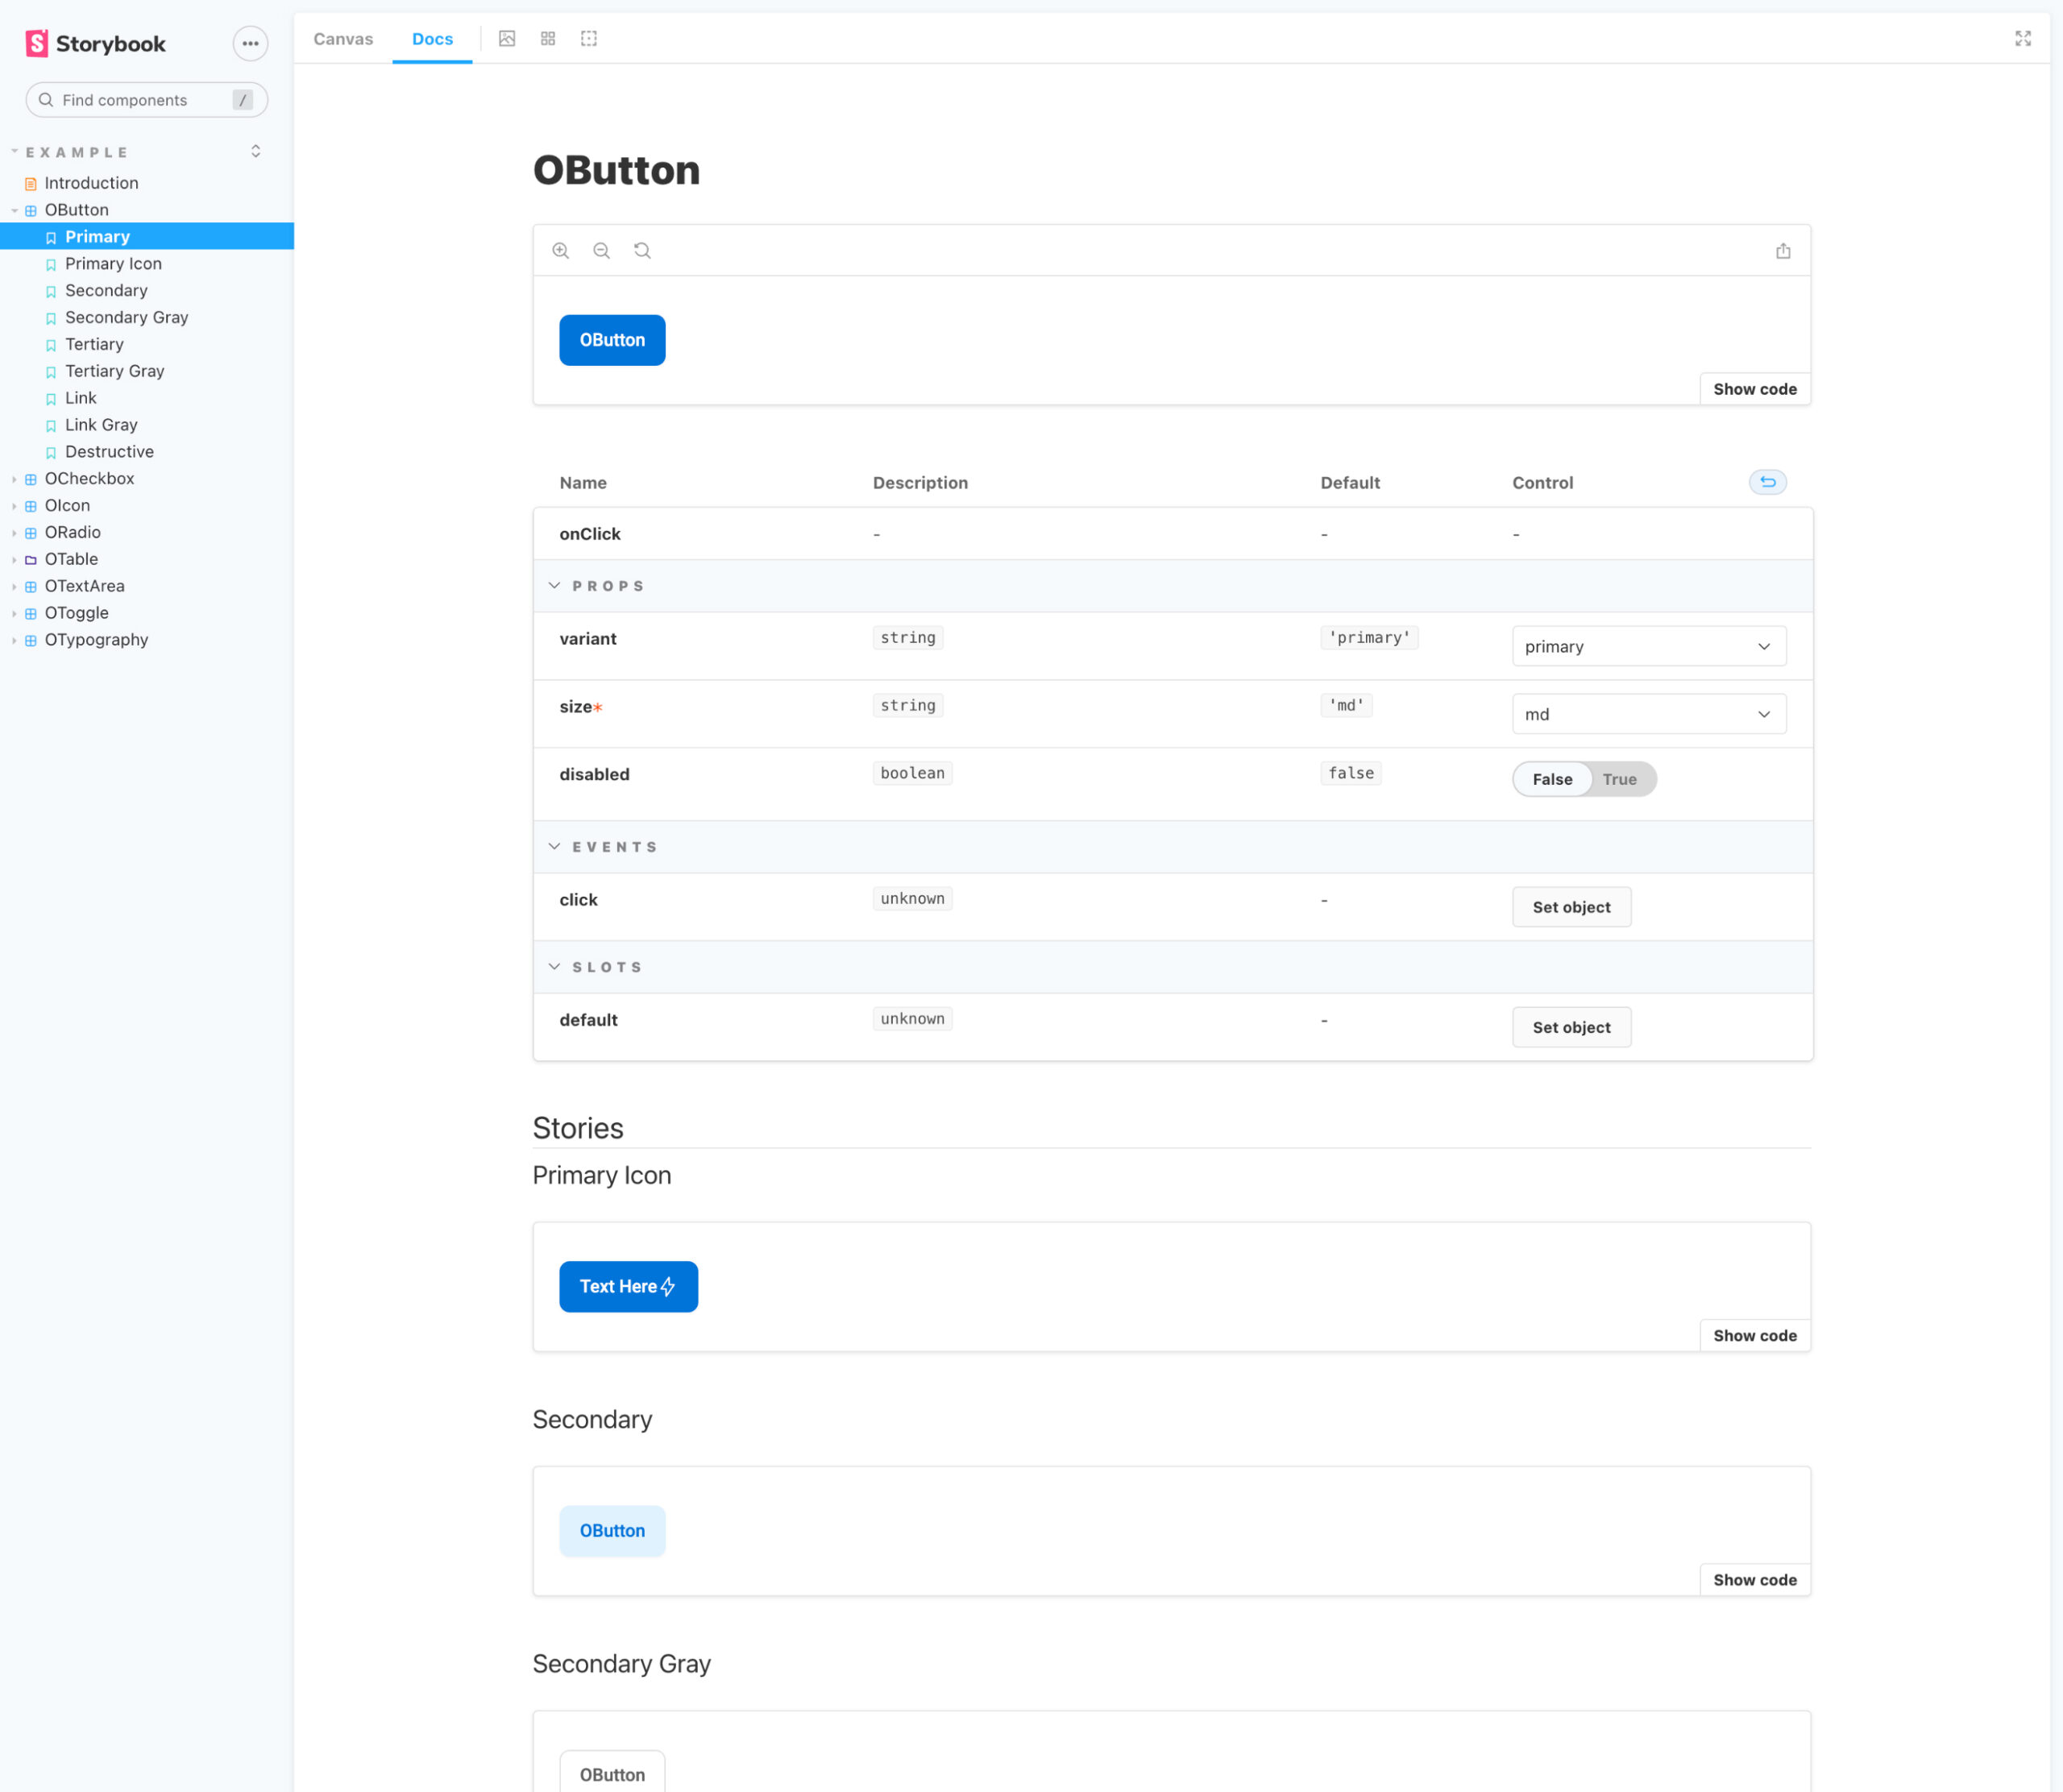Show code for the Primary Icon story

(1755, 1336)
